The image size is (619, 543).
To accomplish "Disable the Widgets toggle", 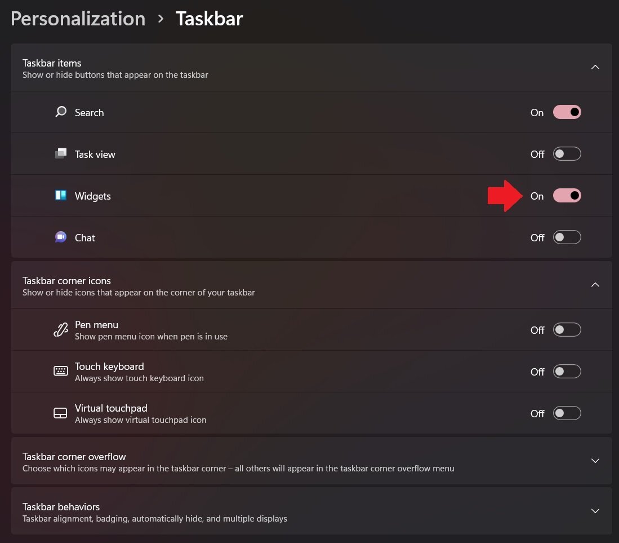I will (567, 196).
